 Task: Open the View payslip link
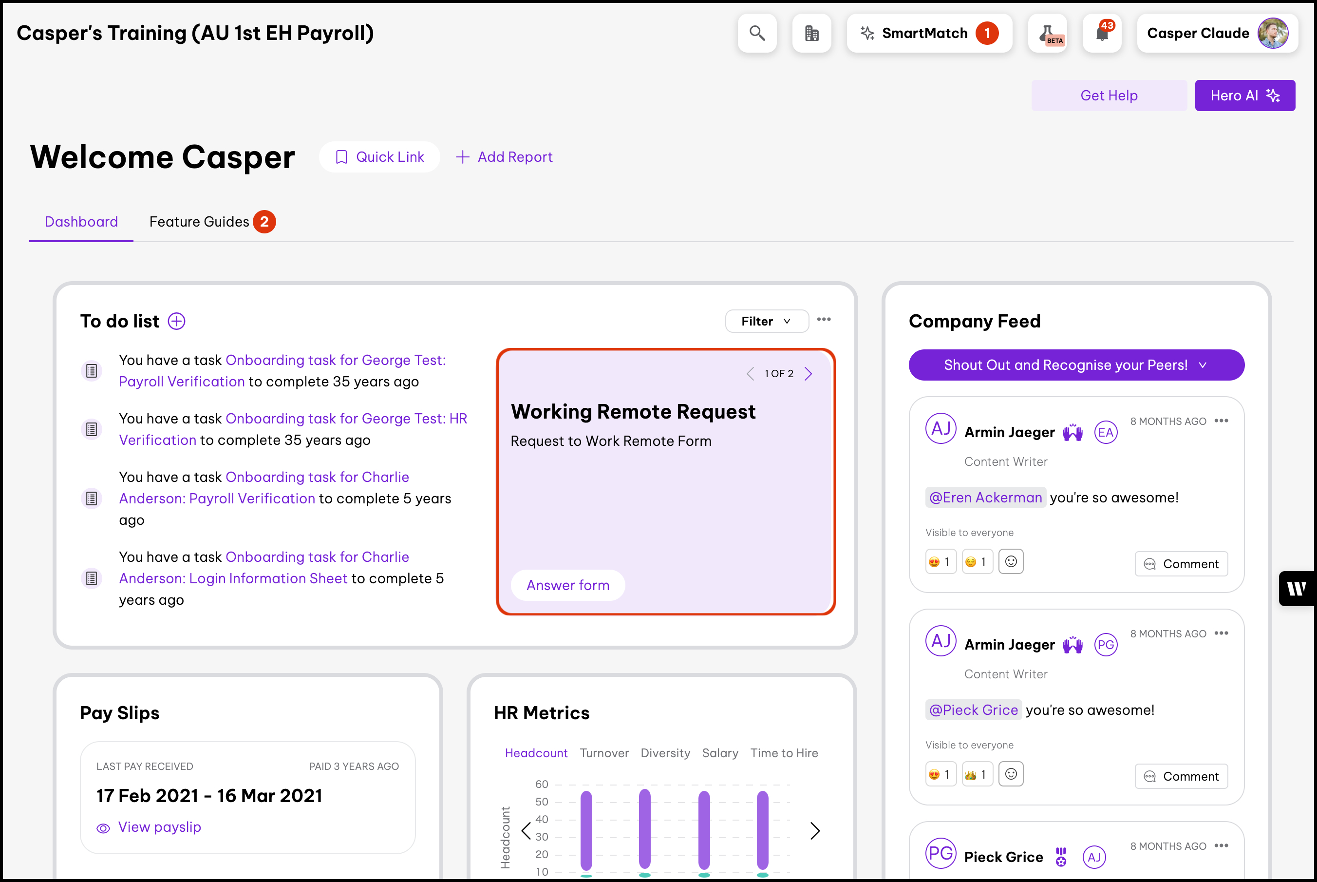pyautogui.click(x=159, y=827)
